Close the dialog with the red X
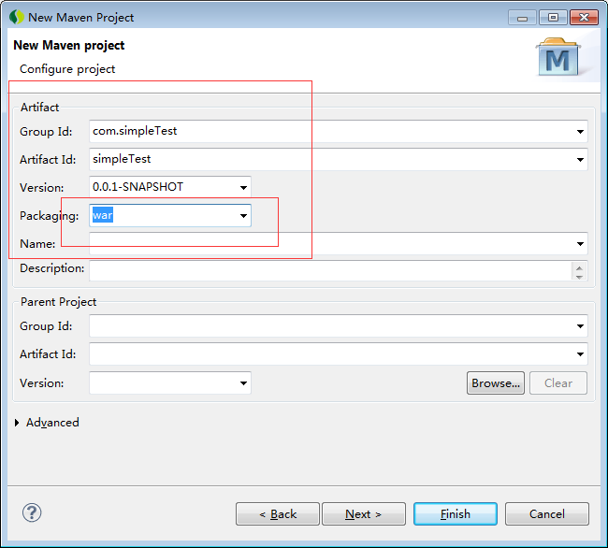608x548 pixels. click(584, 18)
